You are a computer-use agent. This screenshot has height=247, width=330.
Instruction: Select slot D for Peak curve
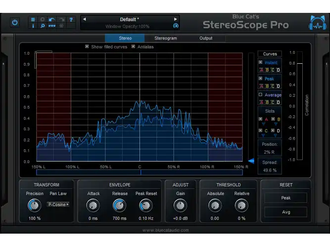pyautogui.click(x=278, y=86)
